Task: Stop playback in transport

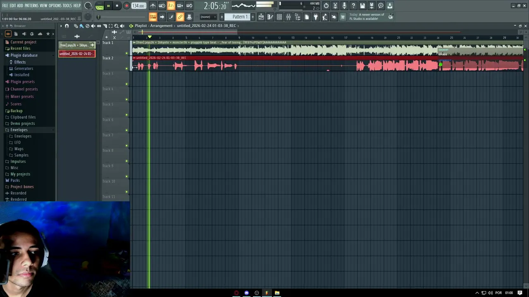Action: [117, 6]
